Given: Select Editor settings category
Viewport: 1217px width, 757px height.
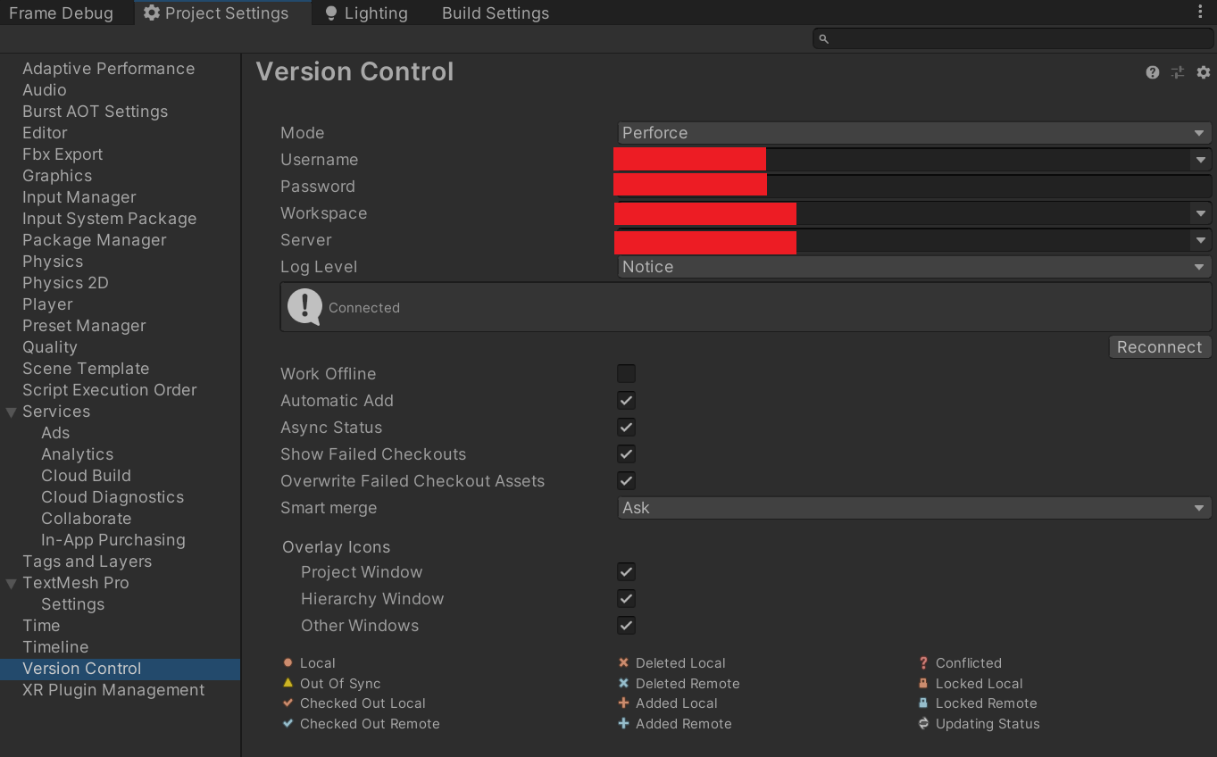Looking at the screenshot, I should coord(45,133).
